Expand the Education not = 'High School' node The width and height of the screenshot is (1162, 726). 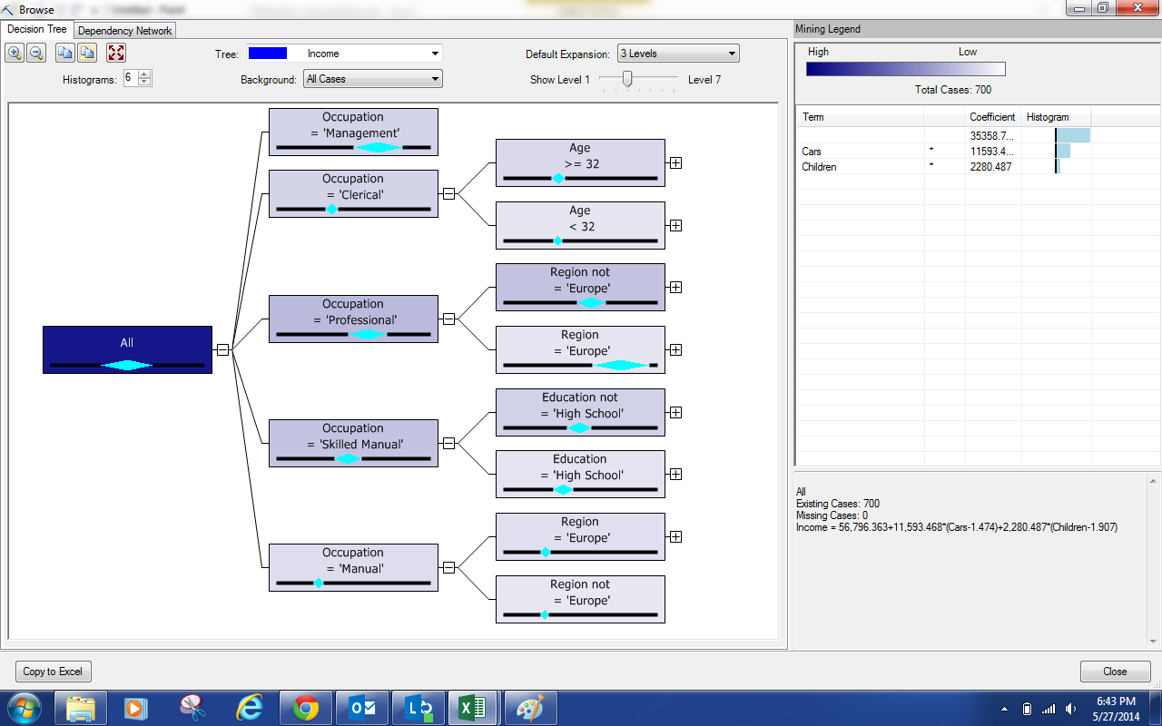coord(675,412)
